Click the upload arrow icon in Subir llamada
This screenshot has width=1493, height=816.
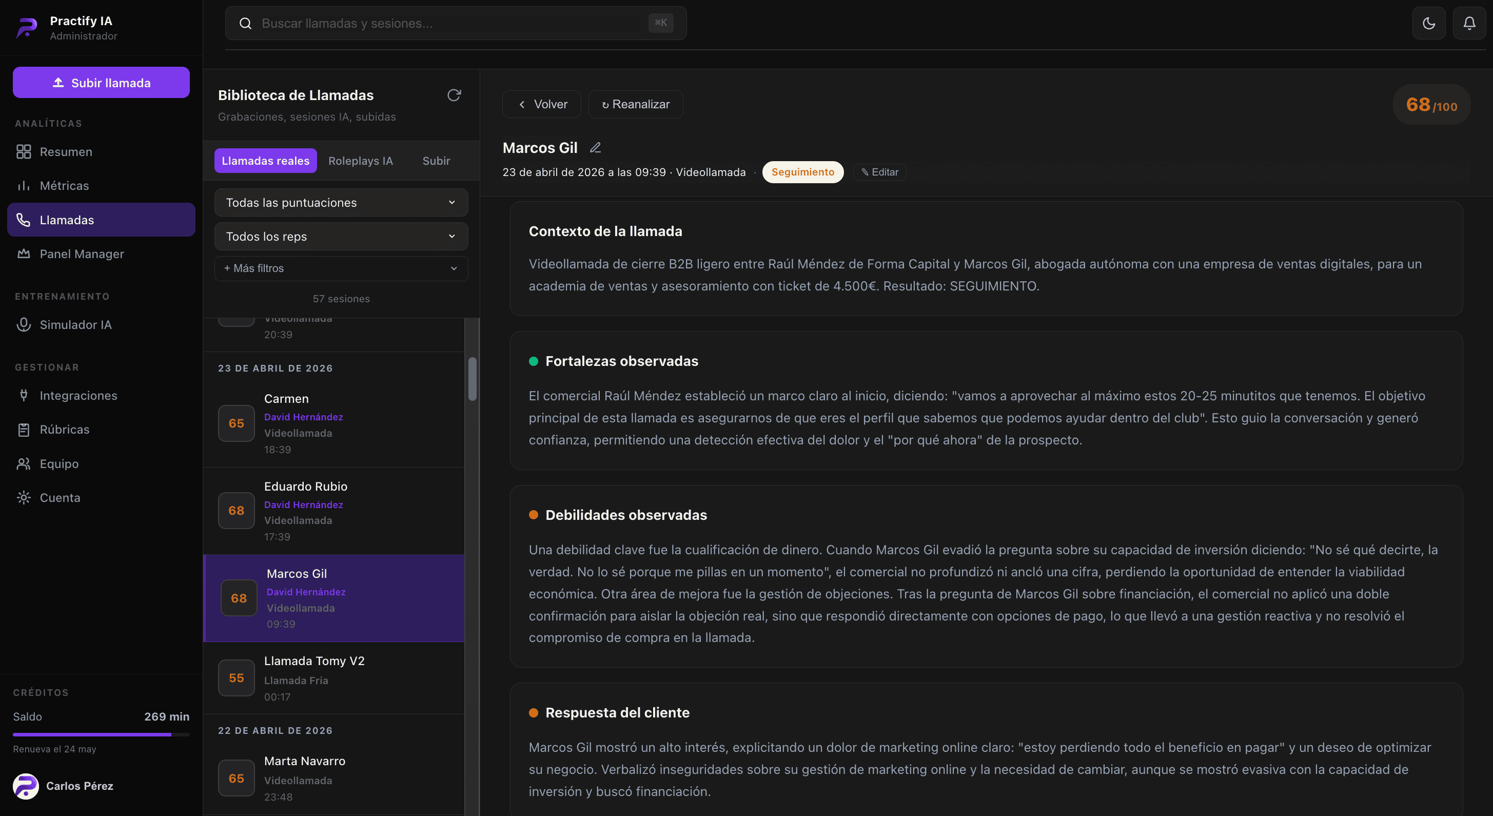[58, 82]
